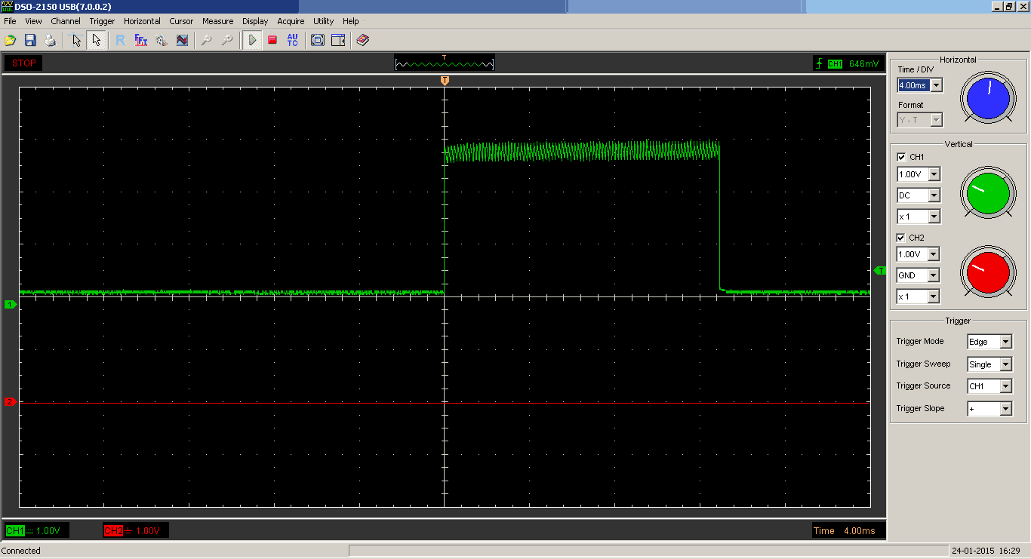Click the Open file toolbar icon
The height and width of the screenshot is (559, 1031).
(x=11, y=40)
